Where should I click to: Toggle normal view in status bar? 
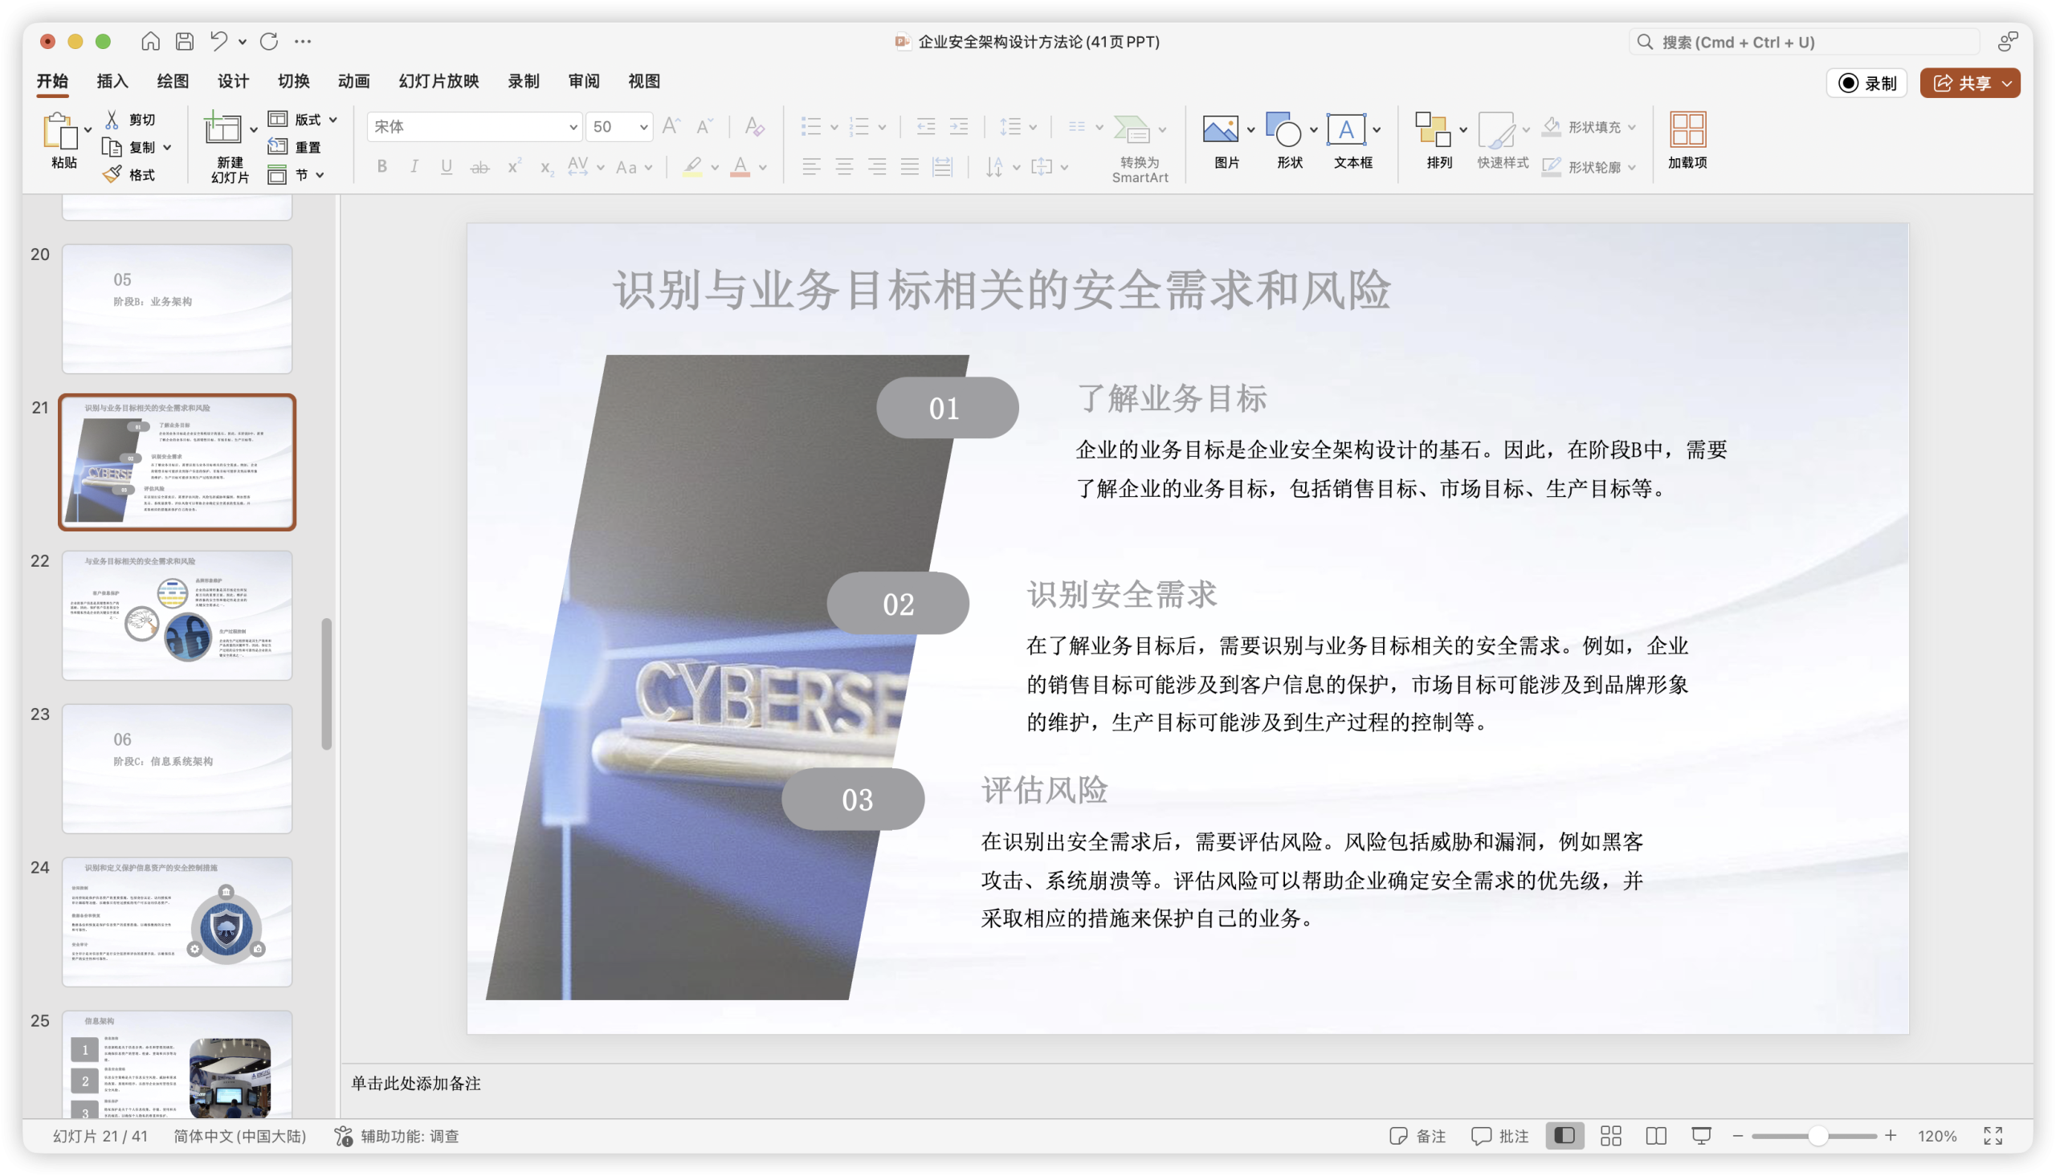1564,1136
